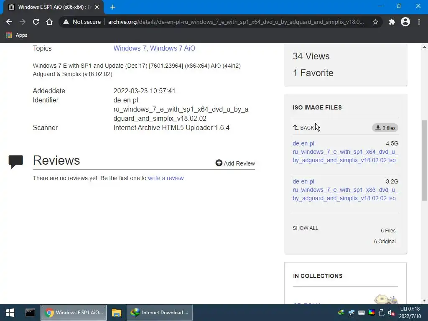Click the page vertical scrollbar thumb

(424, 160)
